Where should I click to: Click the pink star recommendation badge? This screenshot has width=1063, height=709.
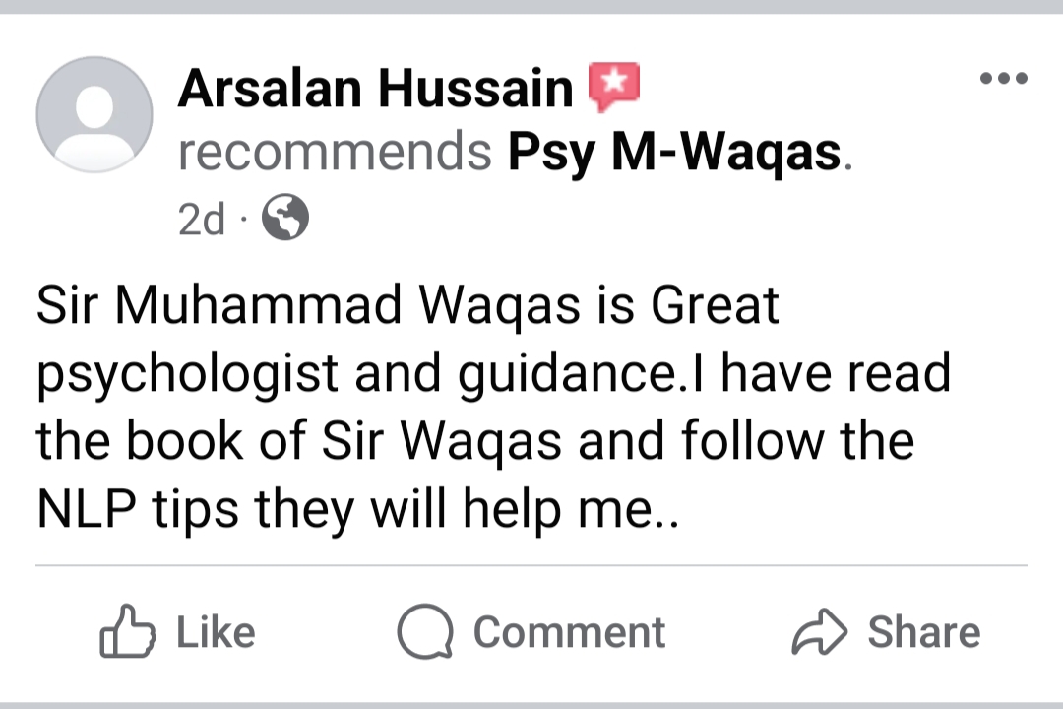click(613, 87)
